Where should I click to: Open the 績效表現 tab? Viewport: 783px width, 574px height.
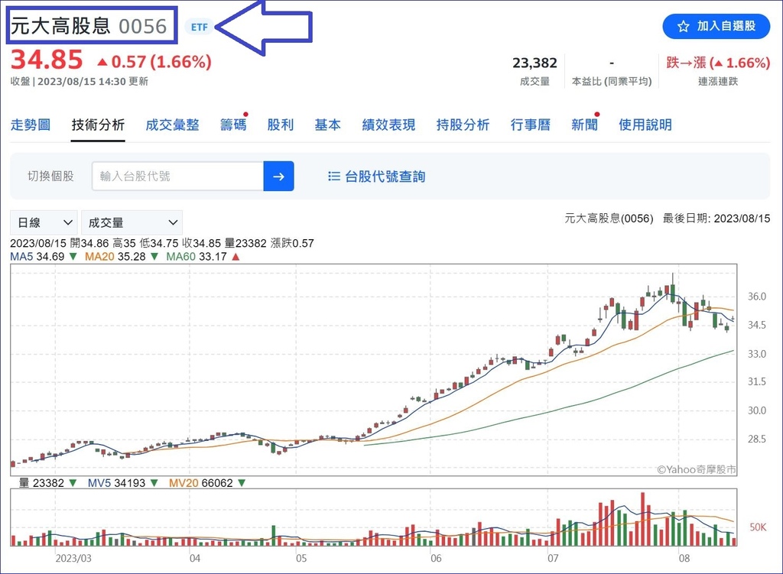tap(388, 125)
